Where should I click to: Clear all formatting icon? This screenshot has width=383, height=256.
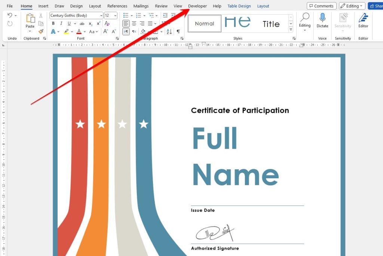(107, 24)
